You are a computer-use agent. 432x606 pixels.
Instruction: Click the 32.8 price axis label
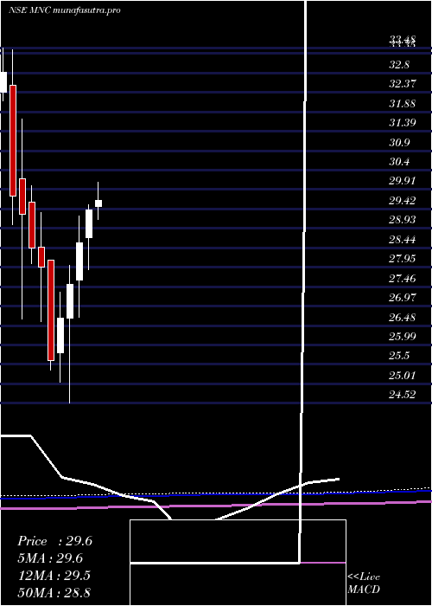399,65
